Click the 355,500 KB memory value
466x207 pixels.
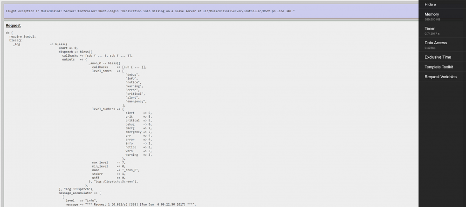click(x=432, y=19)
